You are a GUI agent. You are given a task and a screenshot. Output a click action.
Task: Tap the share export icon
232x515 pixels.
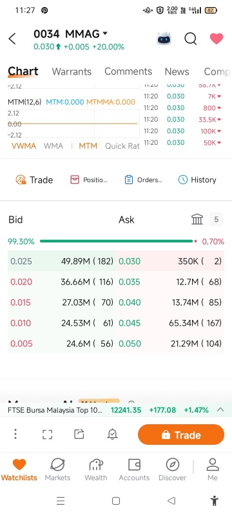click(x=79, y=434)
